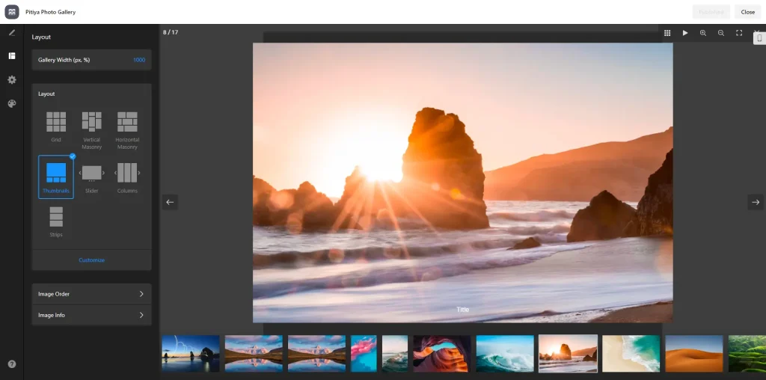Toggle fullscreen view icon
This screenshot has height=380, width=766.
(x=739, y=33)
